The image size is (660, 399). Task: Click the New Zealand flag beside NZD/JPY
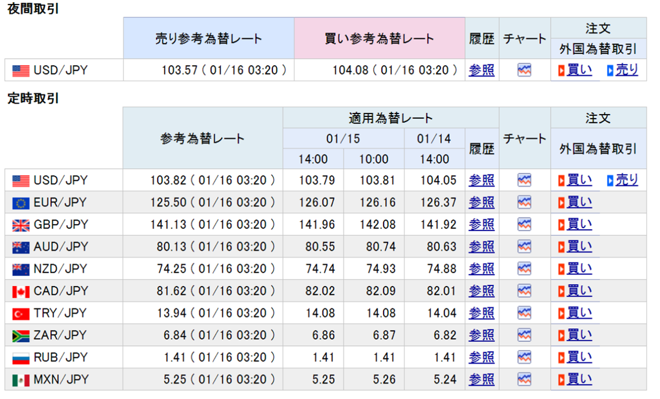(21, 270)
